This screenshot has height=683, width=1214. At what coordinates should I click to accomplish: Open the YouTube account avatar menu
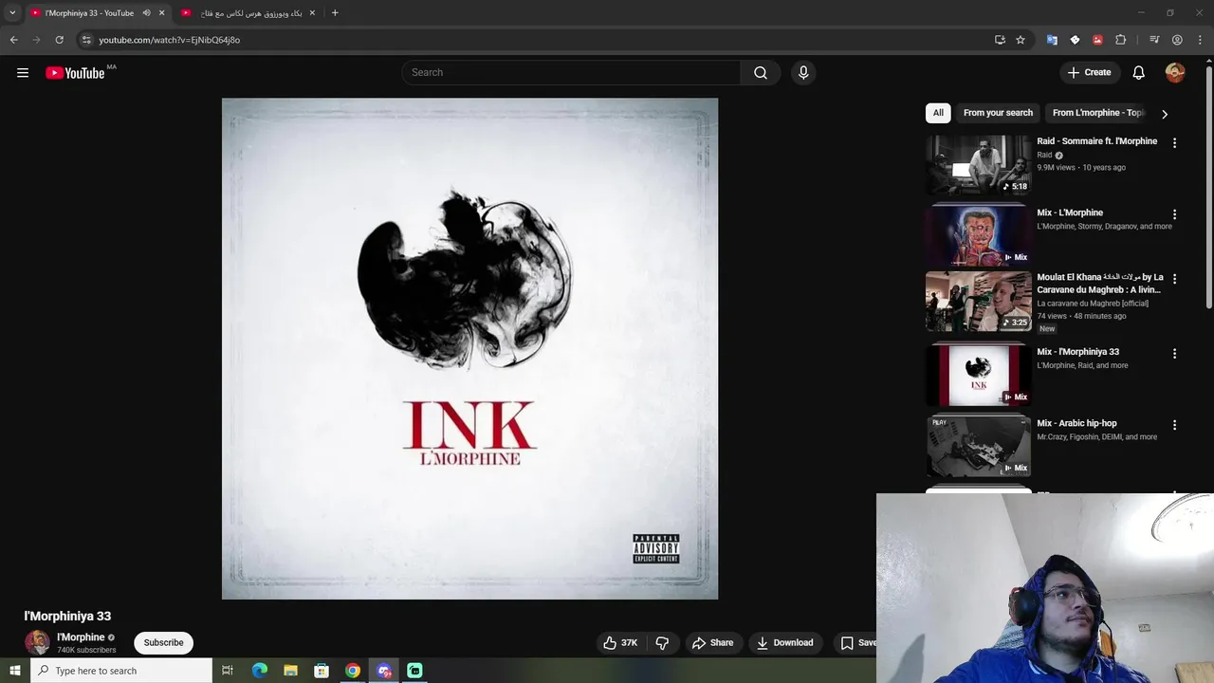pos(1175,72)
